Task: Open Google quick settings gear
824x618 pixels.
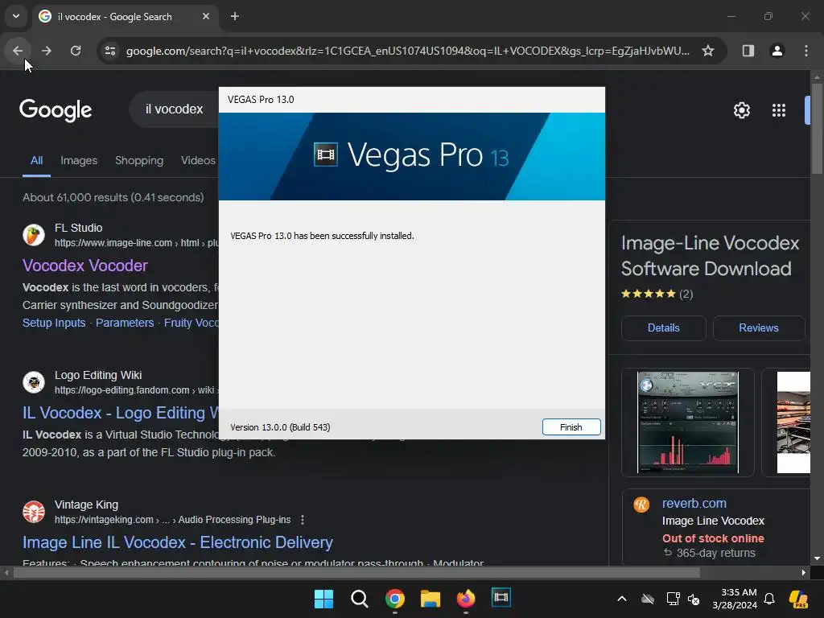Action: click(741, 110)
